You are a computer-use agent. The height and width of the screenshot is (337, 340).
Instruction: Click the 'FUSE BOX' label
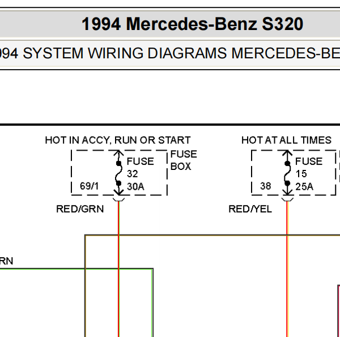coord(184,160)
